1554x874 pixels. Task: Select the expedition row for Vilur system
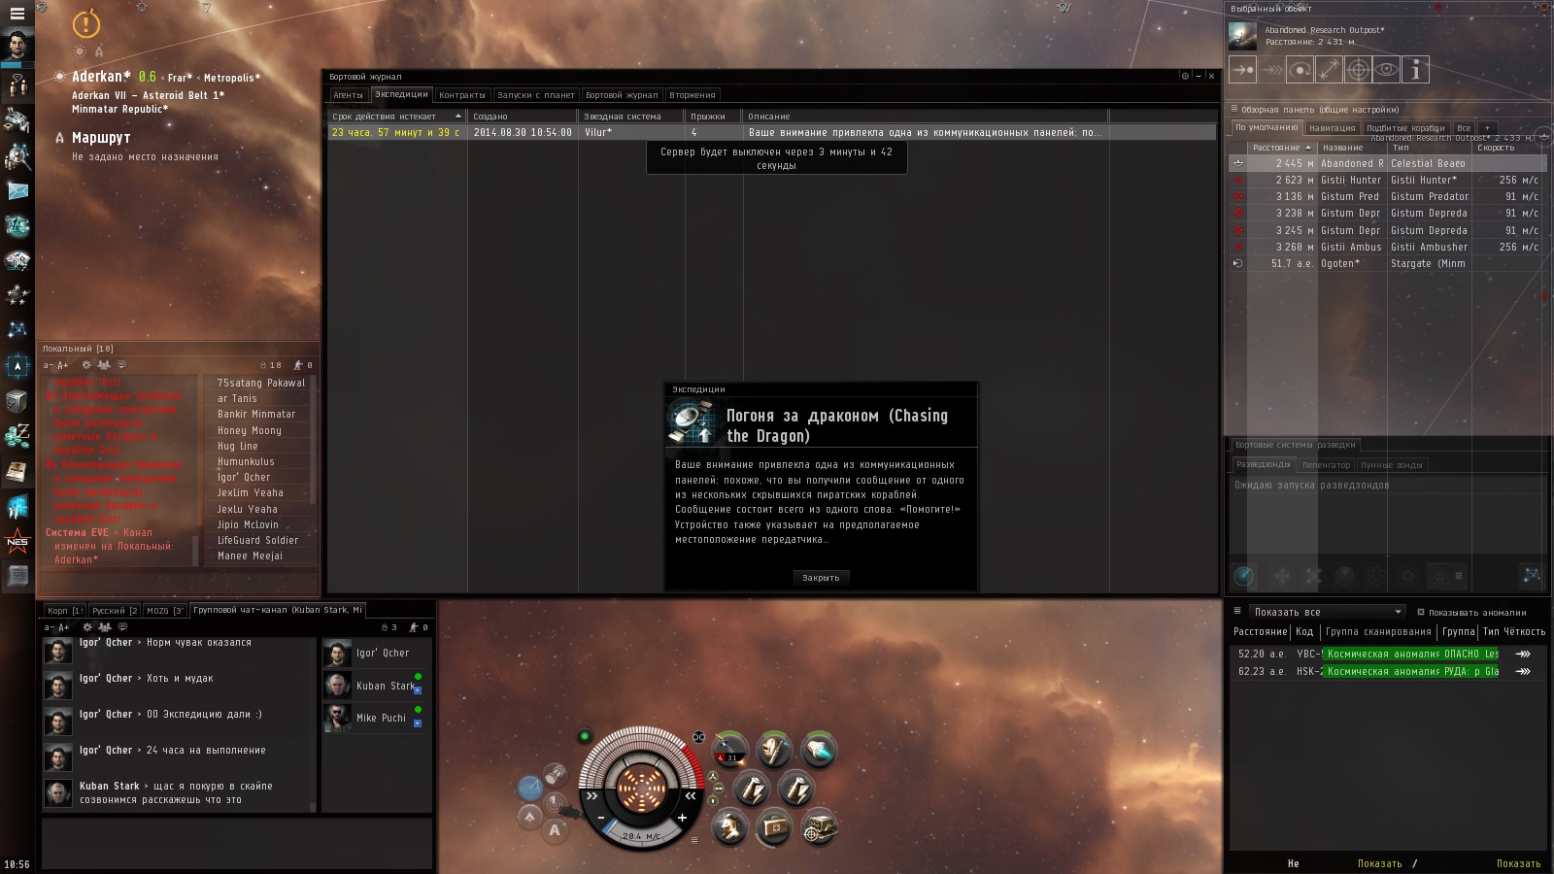coord(771,132)
